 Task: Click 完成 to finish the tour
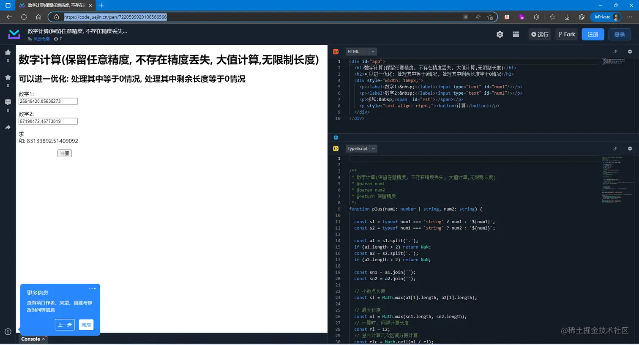click(86, 325)
